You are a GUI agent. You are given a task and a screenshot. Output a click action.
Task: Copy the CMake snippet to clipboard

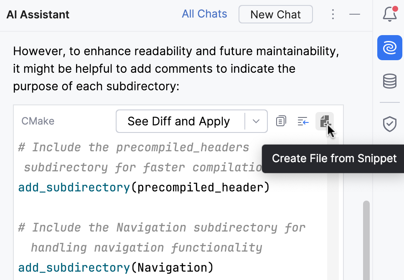tap(281, 121)
